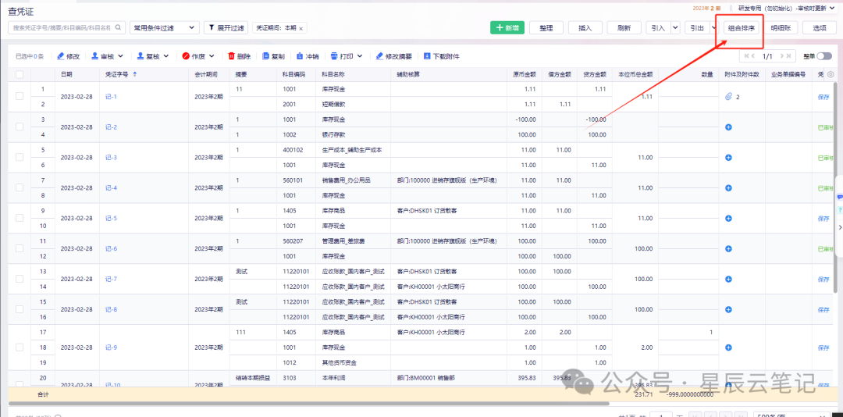Open the 常用条件过滤 dropdown
843x417 pixels.
(165, 27)
